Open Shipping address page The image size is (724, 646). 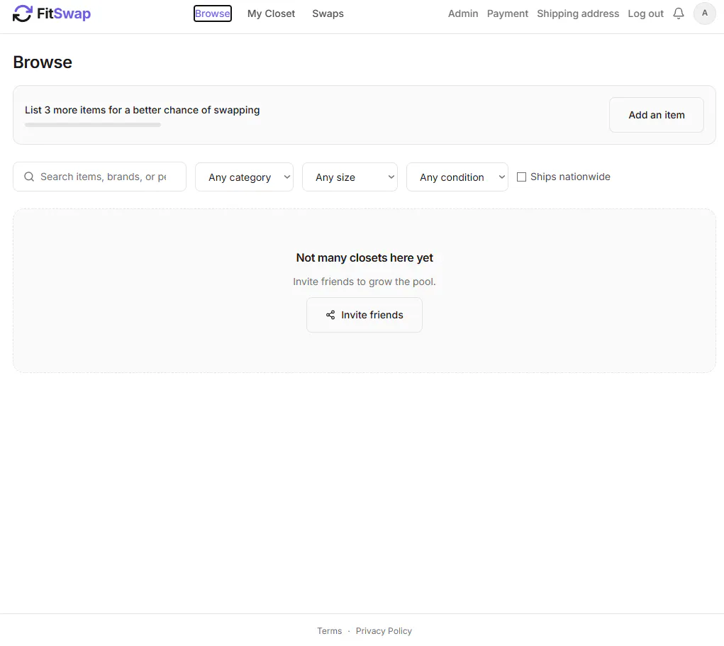pos(578,13)
